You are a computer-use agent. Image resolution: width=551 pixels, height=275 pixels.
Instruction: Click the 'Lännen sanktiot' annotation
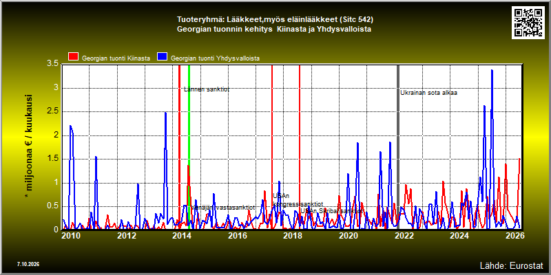pyautogui.click(x=207, y=89)
